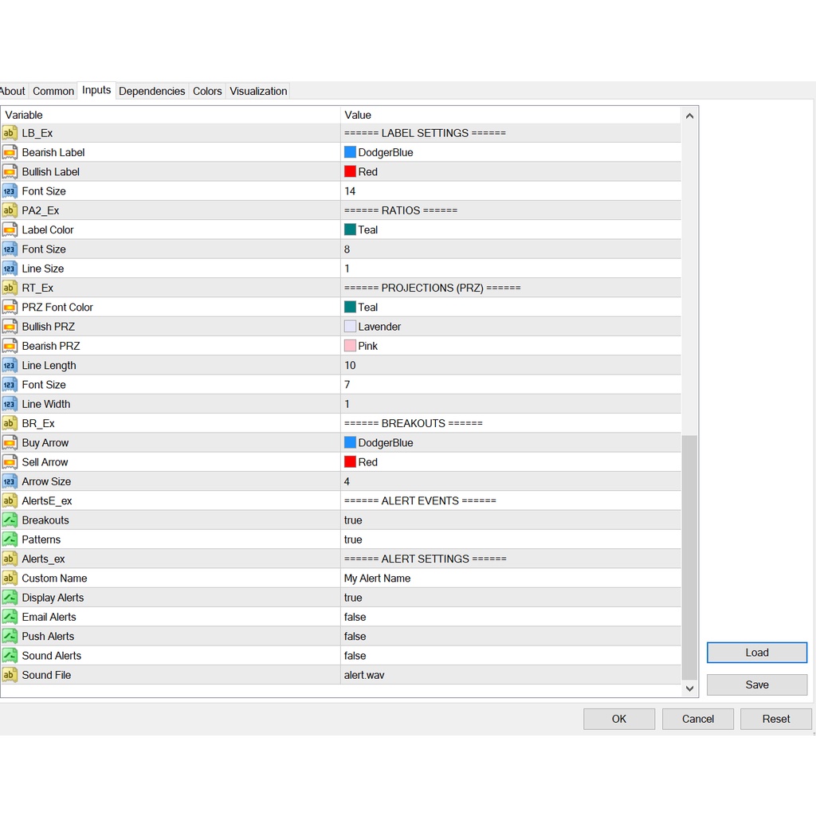Click the color icon beside Sell Arrow
This screenshot has width=816, height=816.
point(10,462)
